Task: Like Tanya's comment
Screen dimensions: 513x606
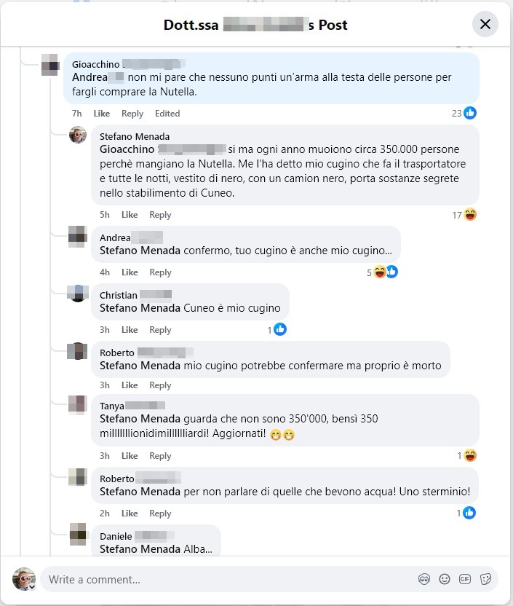Action: tap(130, 456)
